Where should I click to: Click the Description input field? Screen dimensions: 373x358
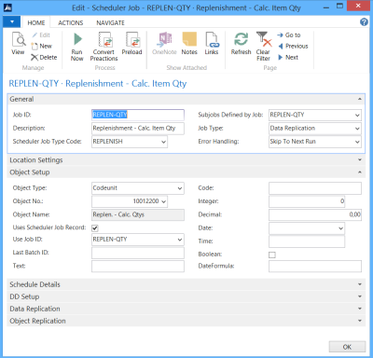tap(138, 129)
